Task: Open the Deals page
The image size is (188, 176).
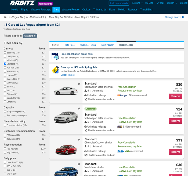Action: (112, 10)
